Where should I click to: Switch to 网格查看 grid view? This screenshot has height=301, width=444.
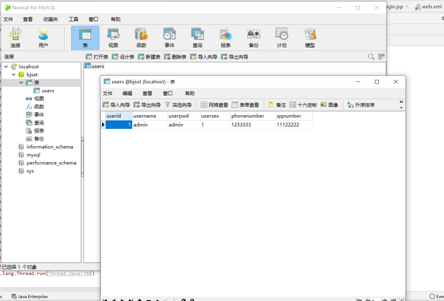pos(214,105)
